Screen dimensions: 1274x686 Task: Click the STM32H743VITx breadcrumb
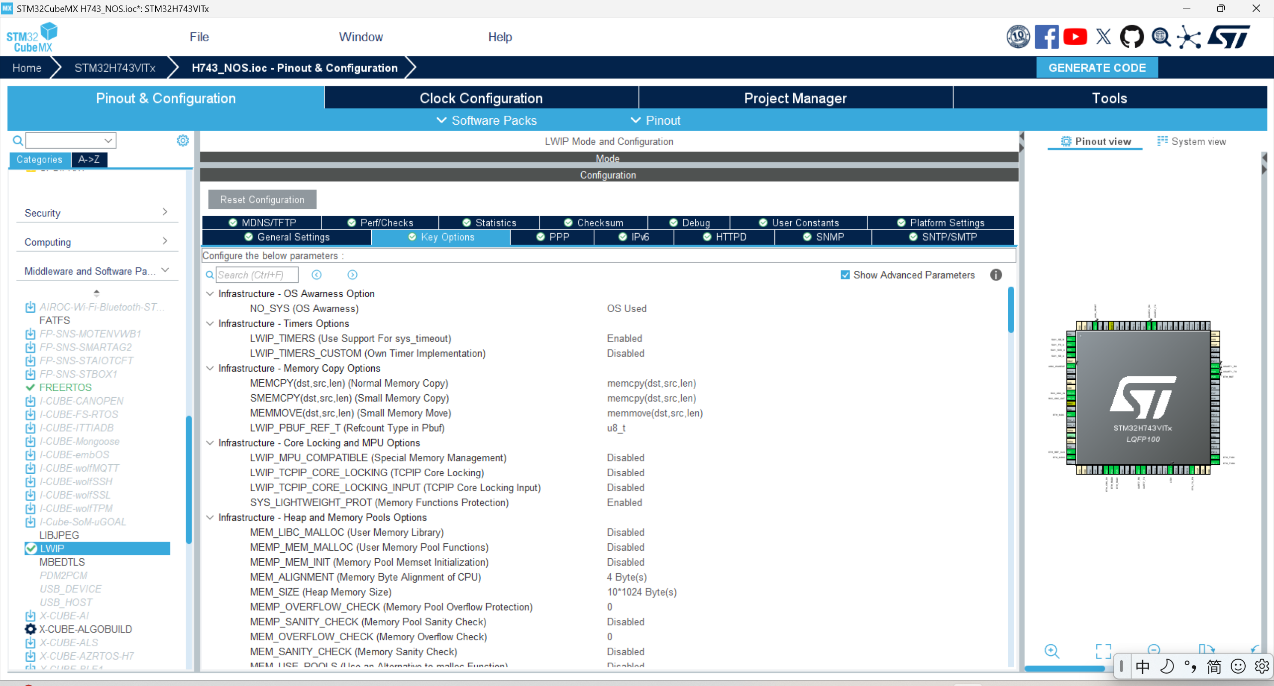115,68
